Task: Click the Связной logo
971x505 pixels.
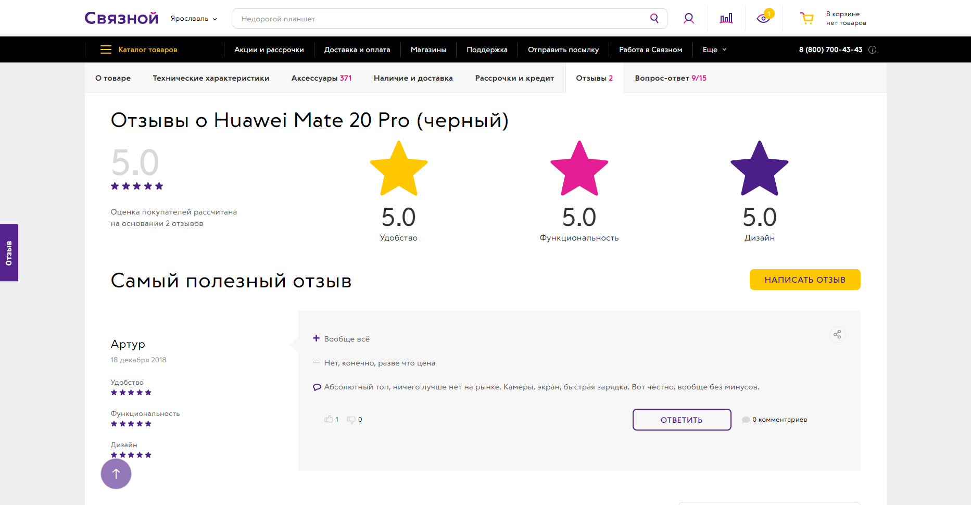Action: click(121, 18)
